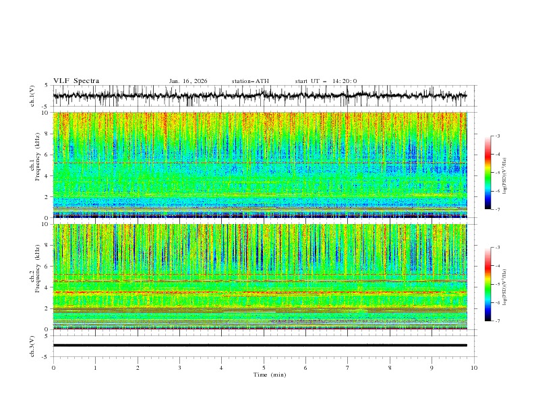Click the '-3' tick on upper colorbar
Screen dimensions: 534x413
pos(497,136)
